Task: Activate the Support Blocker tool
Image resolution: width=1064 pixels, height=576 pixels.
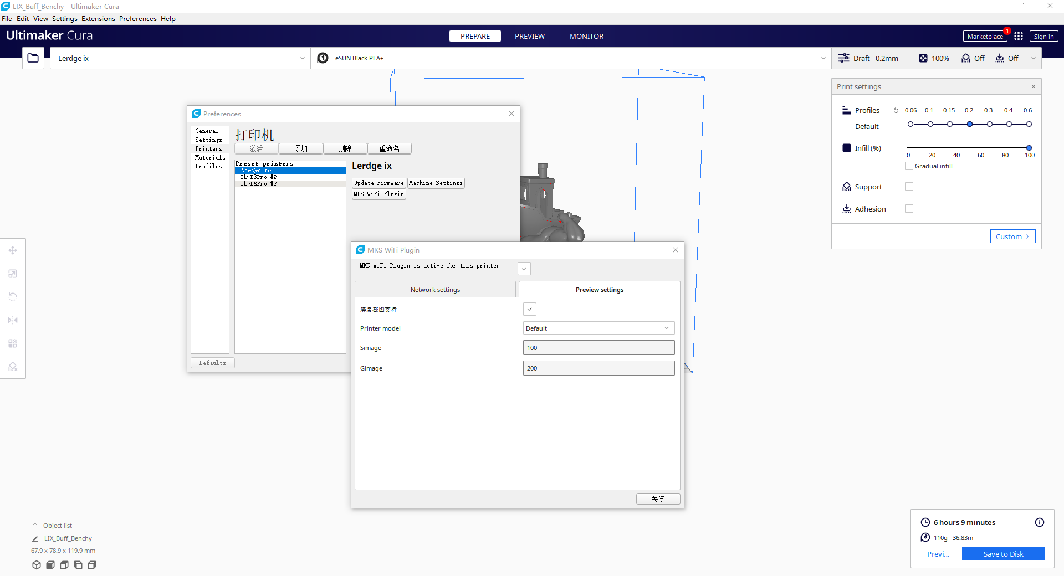Action: (x=12, y=367)
